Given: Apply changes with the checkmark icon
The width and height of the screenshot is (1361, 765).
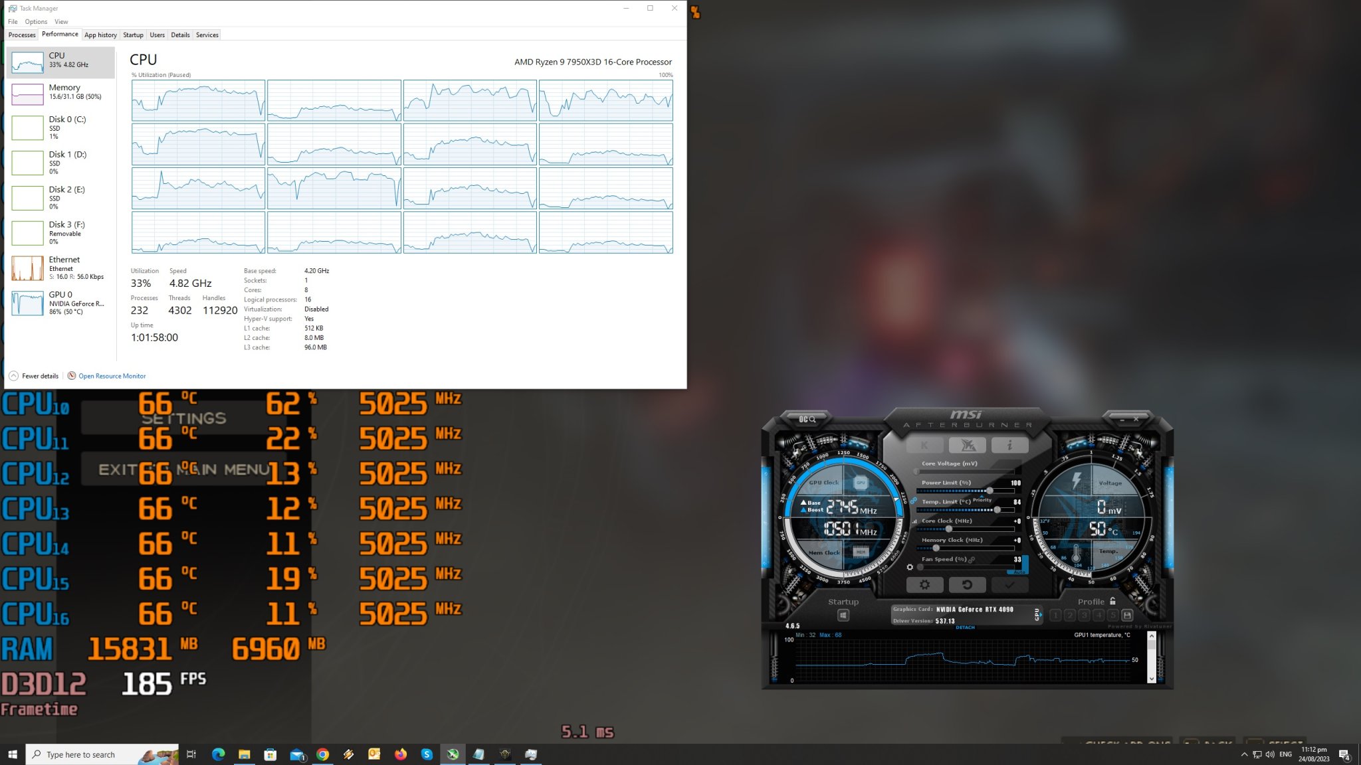Looking at the screenshot, I should [x=1009, y=585].
